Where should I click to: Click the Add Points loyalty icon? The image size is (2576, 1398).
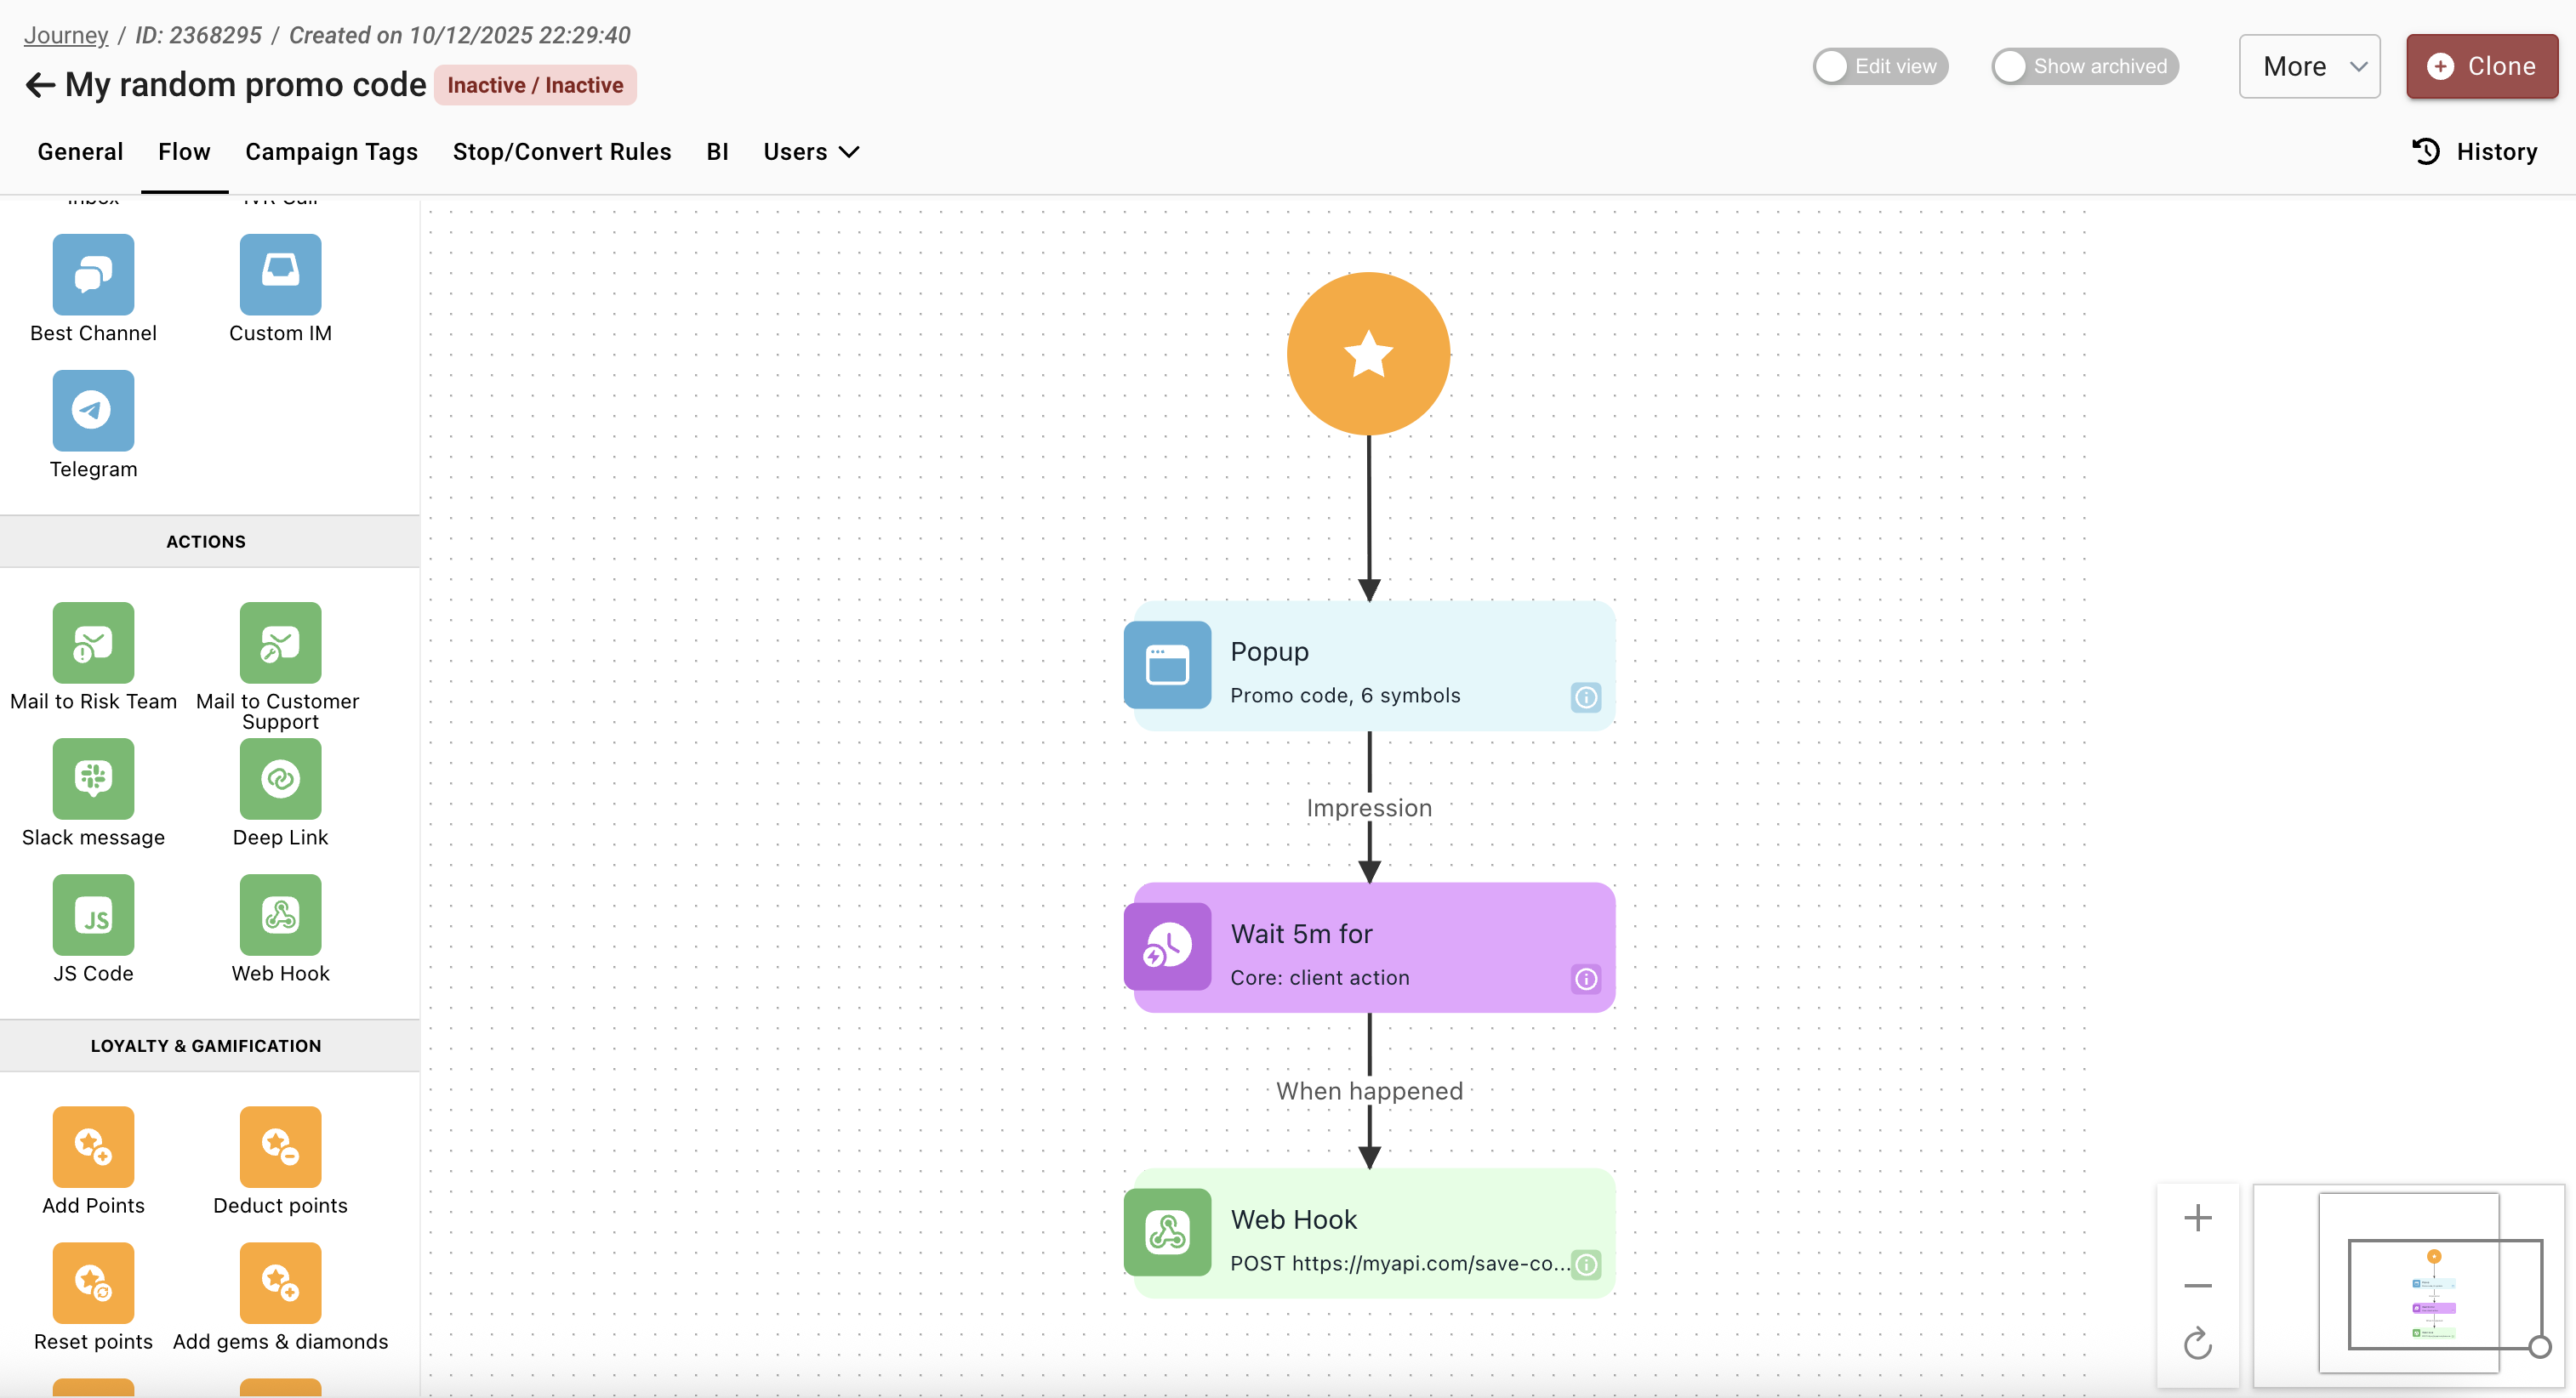(x=93, y=1146)
